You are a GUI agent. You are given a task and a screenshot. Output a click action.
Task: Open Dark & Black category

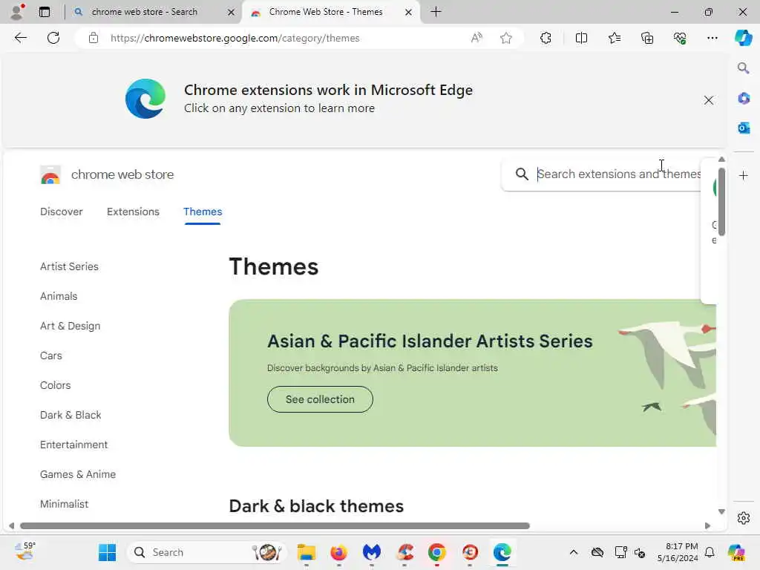pos(71,415)
